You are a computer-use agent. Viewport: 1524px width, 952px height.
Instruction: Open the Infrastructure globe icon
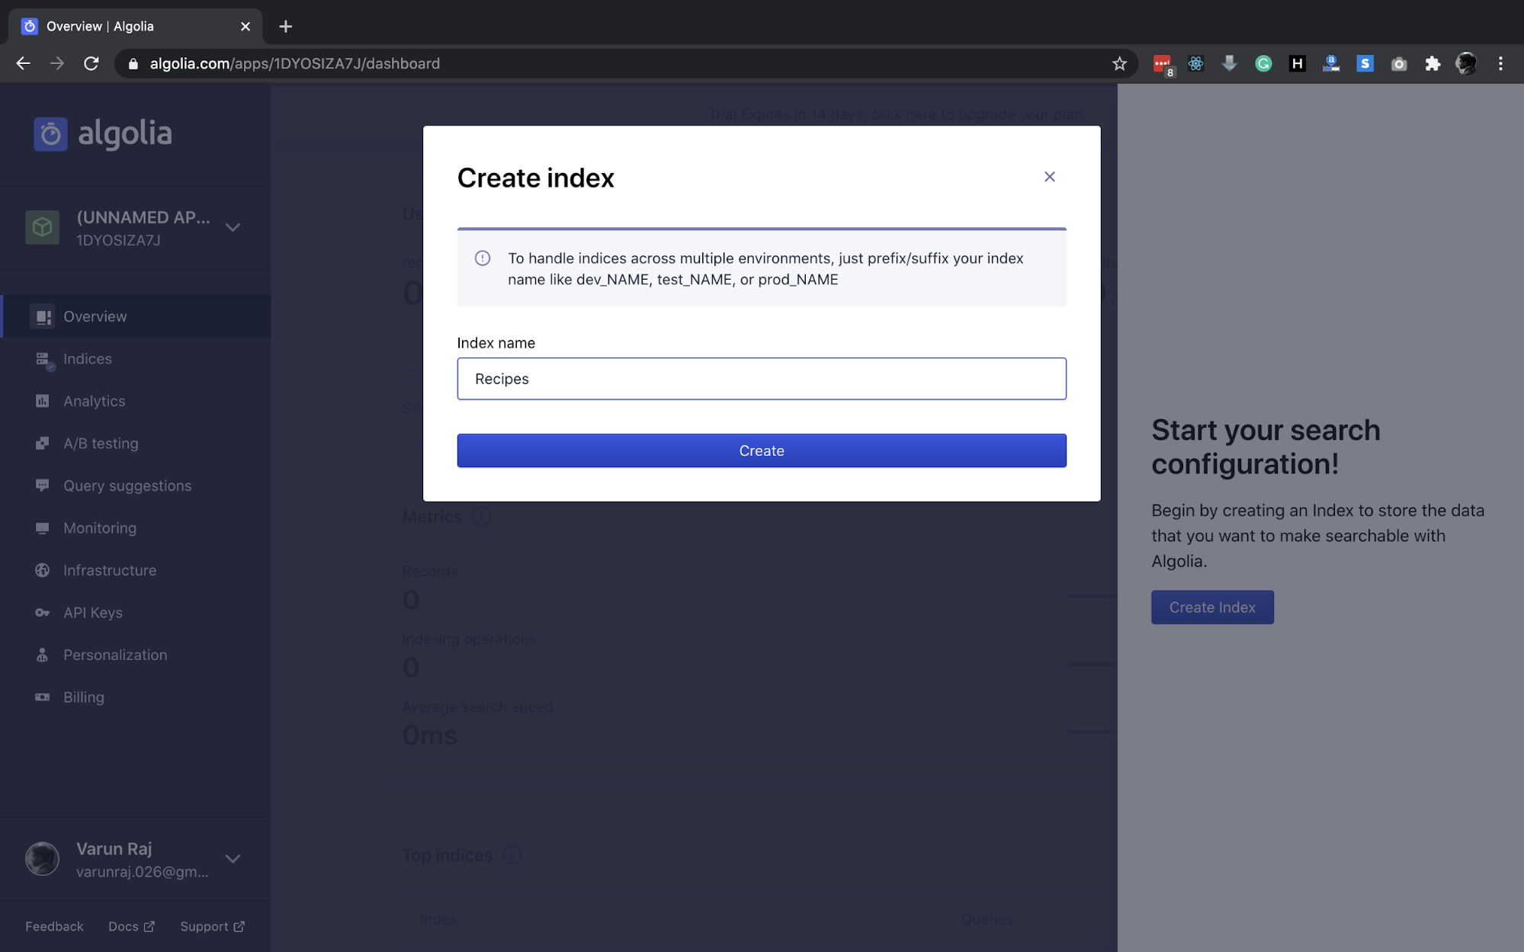point(43,570)
